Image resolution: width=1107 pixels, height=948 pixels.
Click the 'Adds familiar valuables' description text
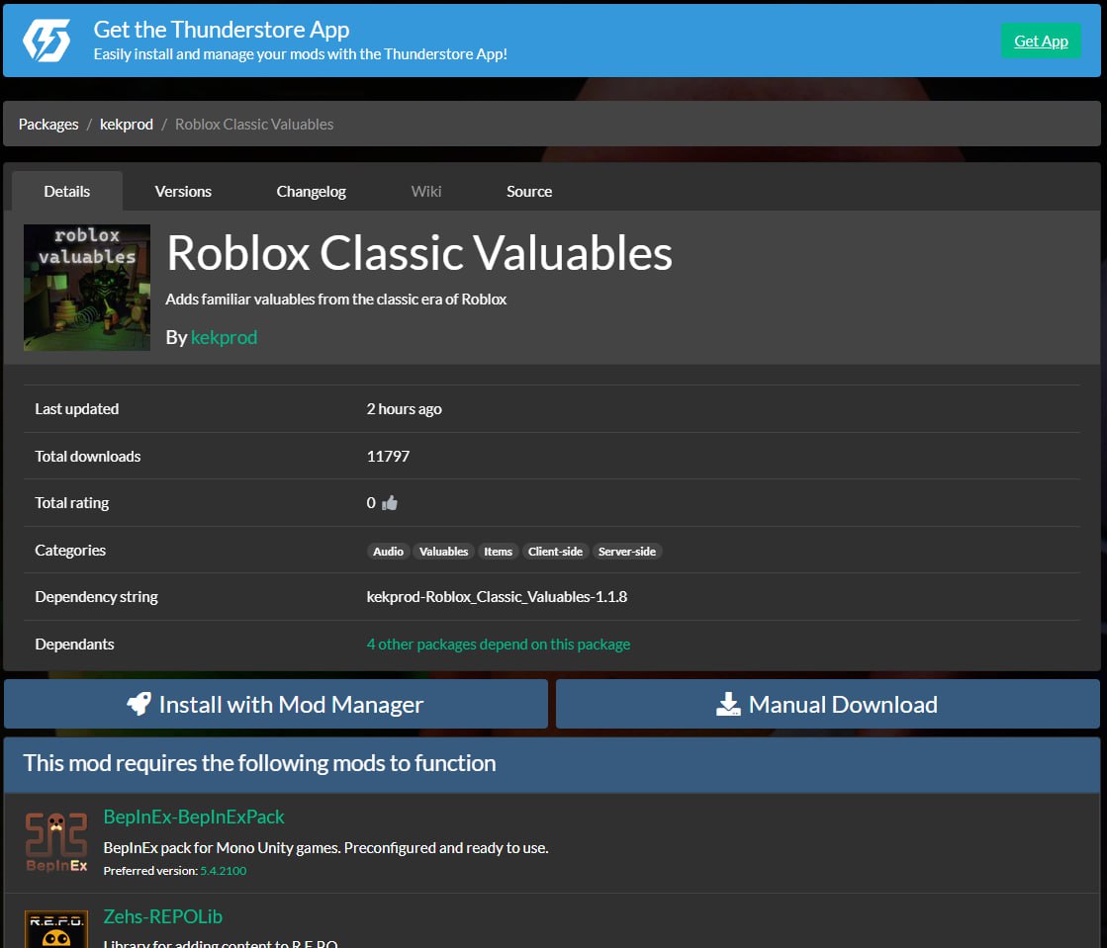pyautogui.click(x=336, y=300)
